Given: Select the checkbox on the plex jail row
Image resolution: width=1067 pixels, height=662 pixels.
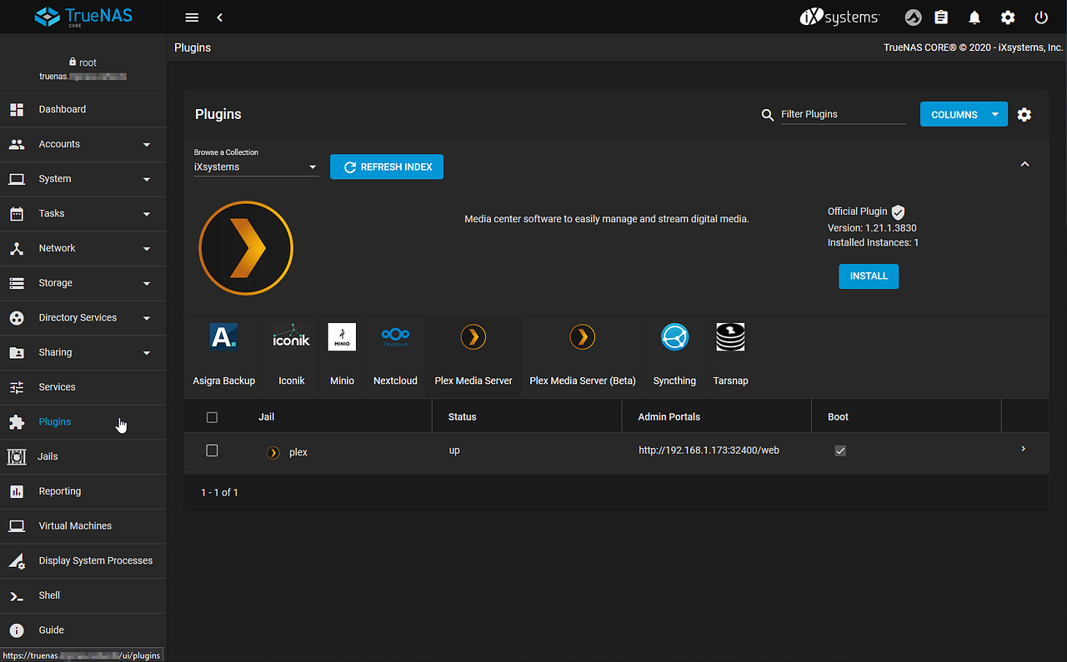Looking at the screenshot, I should [212, 450].
